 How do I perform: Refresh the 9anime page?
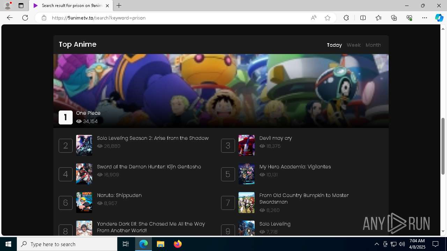click(25, 18)
